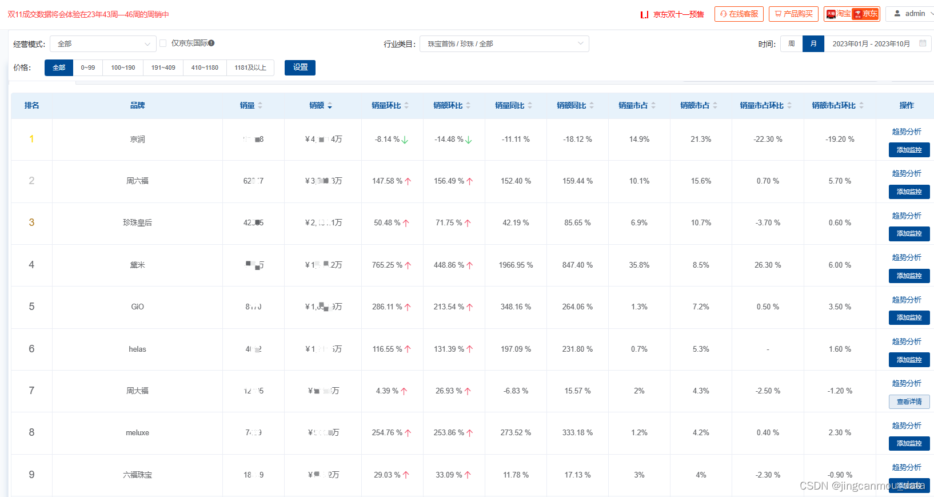Open 趋势分析 for helas row
934x497 pixels.
pyautogui.click(x=907, y=341)
